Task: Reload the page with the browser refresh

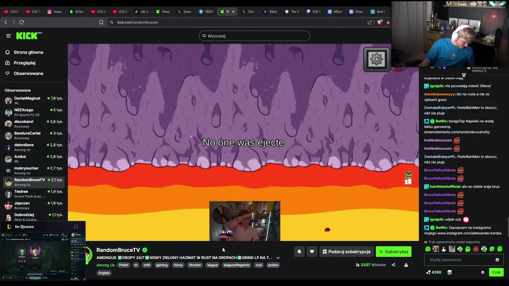Action: pyautogui.click(x=21, y=22)
